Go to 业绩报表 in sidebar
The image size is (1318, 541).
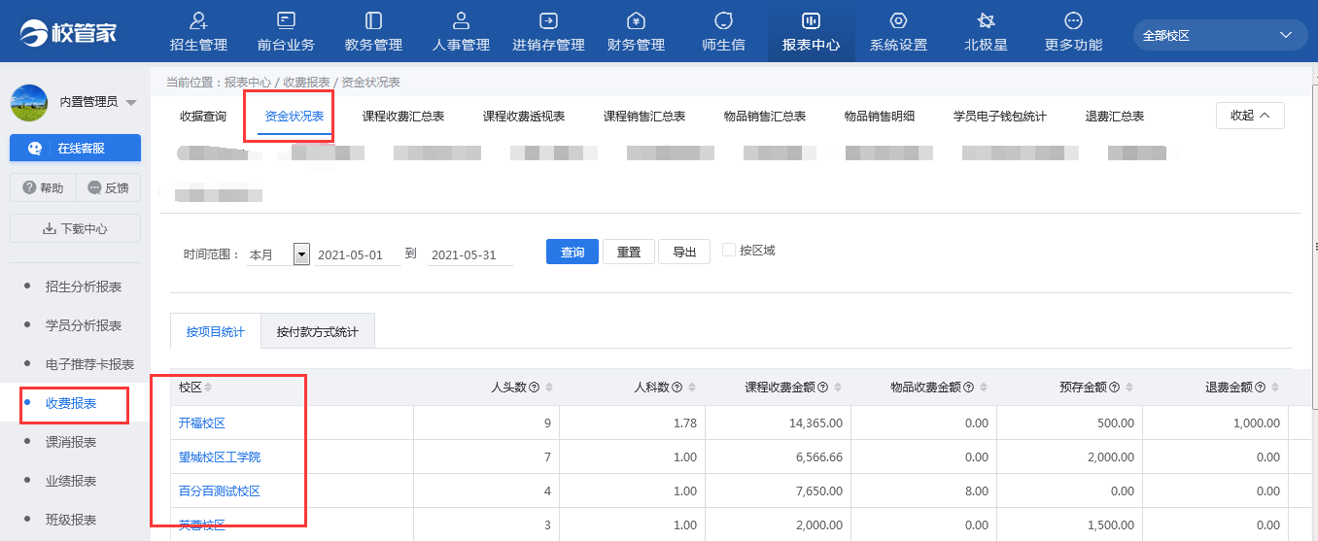click(x=71, y=481)
